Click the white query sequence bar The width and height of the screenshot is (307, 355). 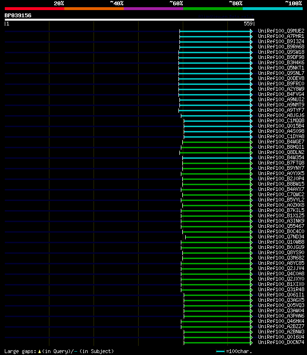tap(129, 20)
